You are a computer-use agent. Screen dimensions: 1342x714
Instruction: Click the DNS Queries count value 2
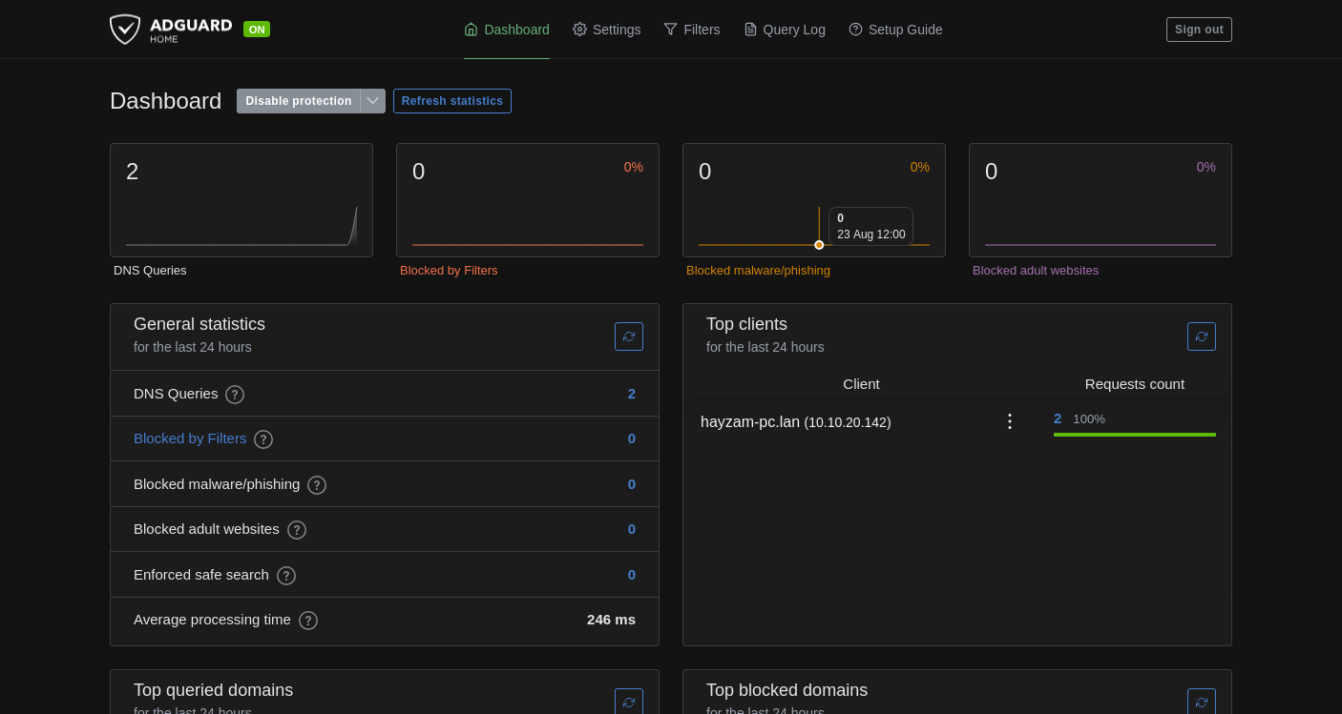click(632, 394)
